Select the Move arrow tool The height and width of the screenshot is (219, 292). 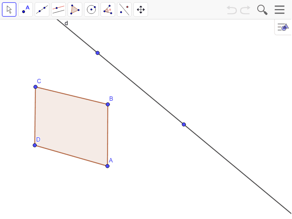(9, 9)
